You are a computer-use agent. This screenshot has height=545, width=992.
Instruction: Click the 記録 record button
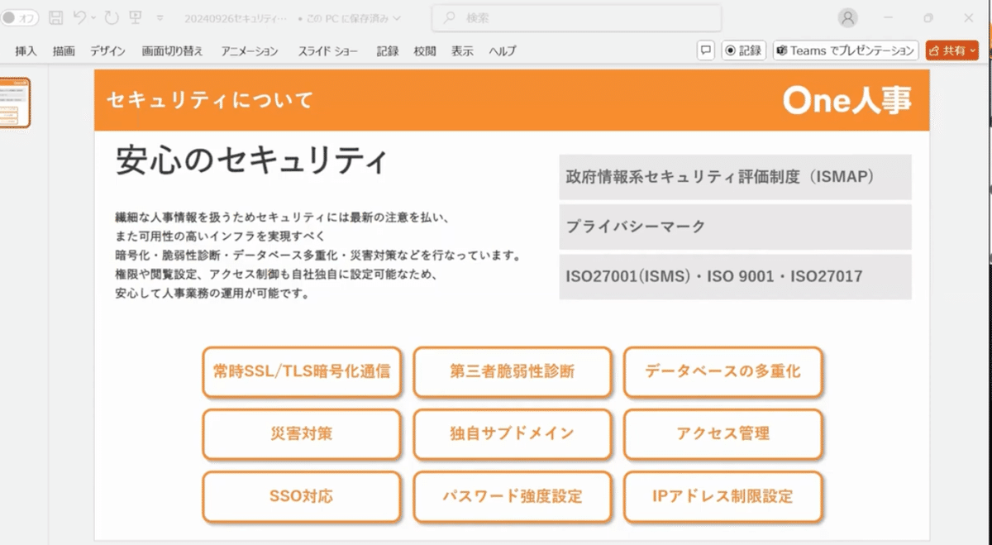click(x=743, y=50)
